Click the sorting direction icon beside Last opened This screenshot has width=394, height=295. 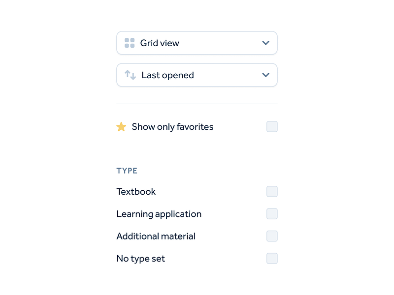click(130, 75)
